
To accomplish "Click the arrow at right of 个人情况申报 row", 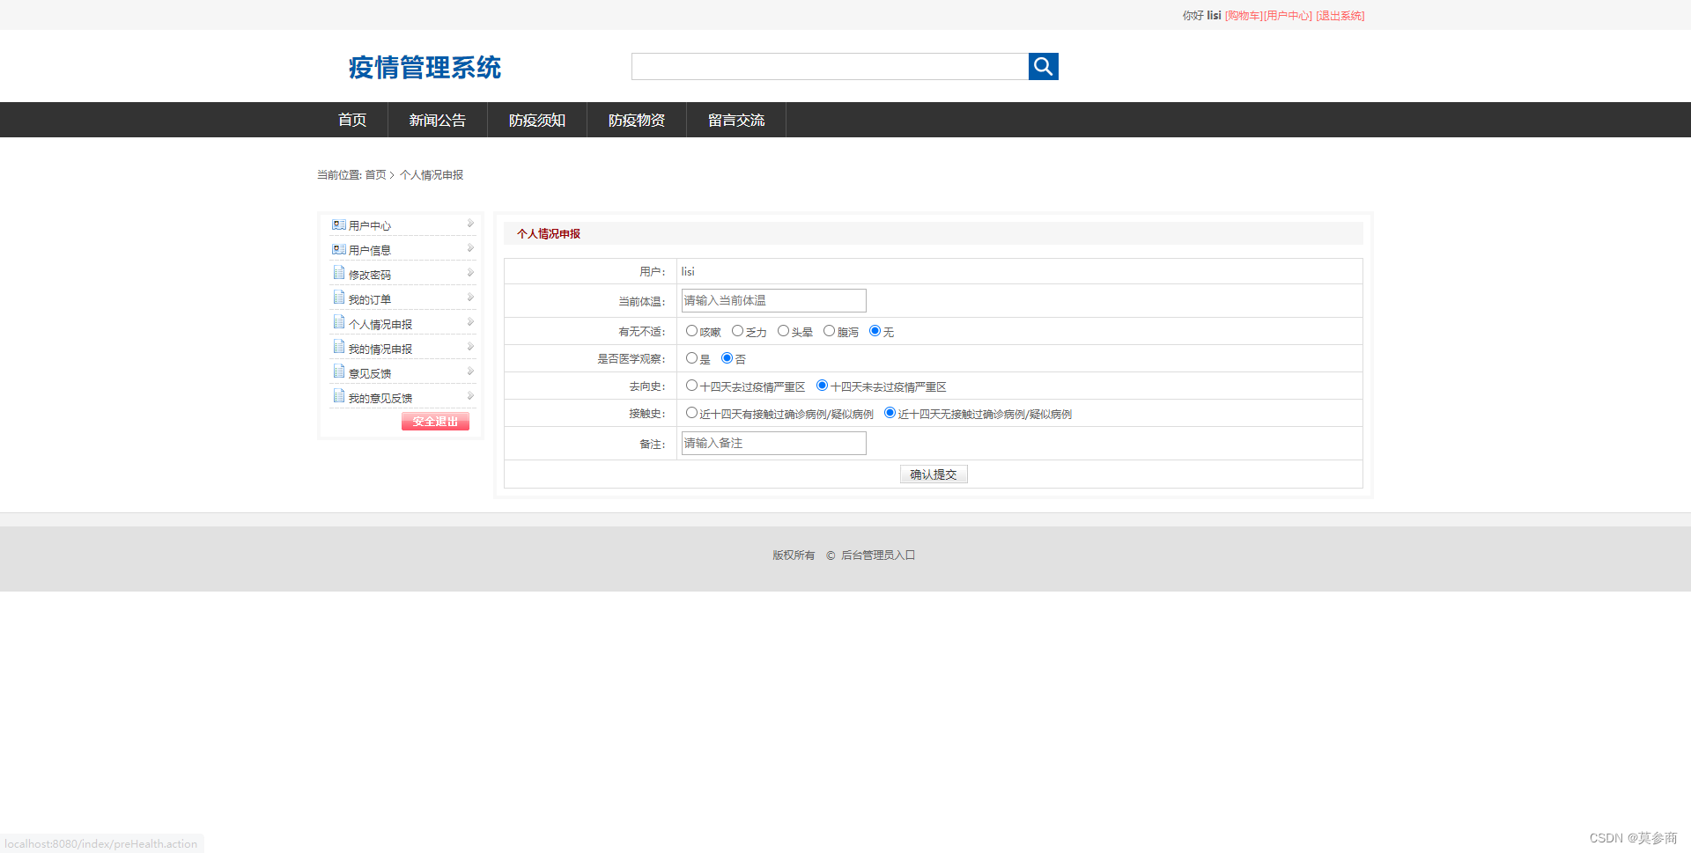I will (x=470, y=322).
